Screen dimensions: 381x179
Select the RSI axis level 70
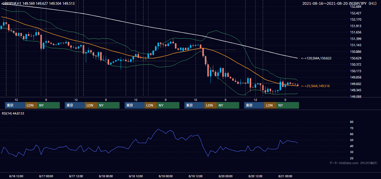pyautogui.click(x=351, y=128)
